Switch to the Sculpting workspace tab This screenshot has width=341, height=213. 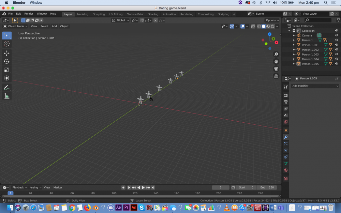[99, 14]
